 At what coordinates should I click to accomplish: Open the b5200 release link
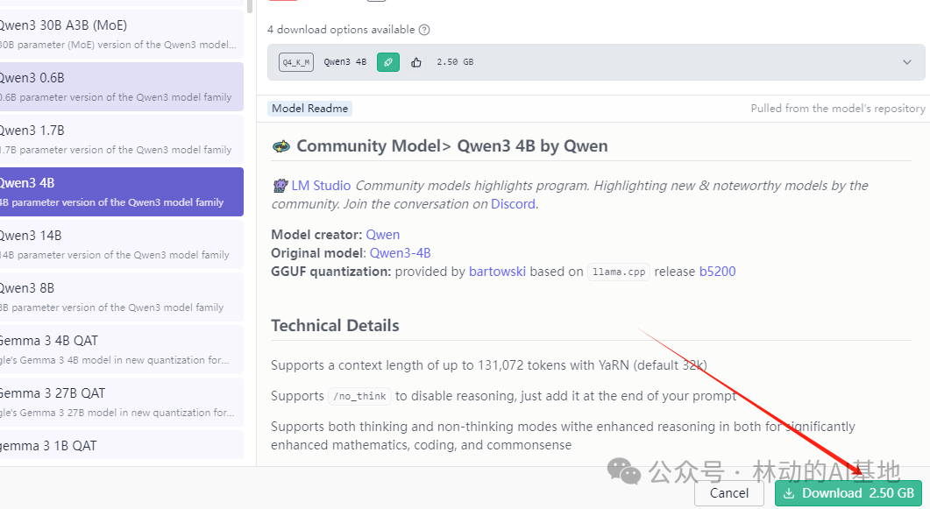click(x=717, y=272)
